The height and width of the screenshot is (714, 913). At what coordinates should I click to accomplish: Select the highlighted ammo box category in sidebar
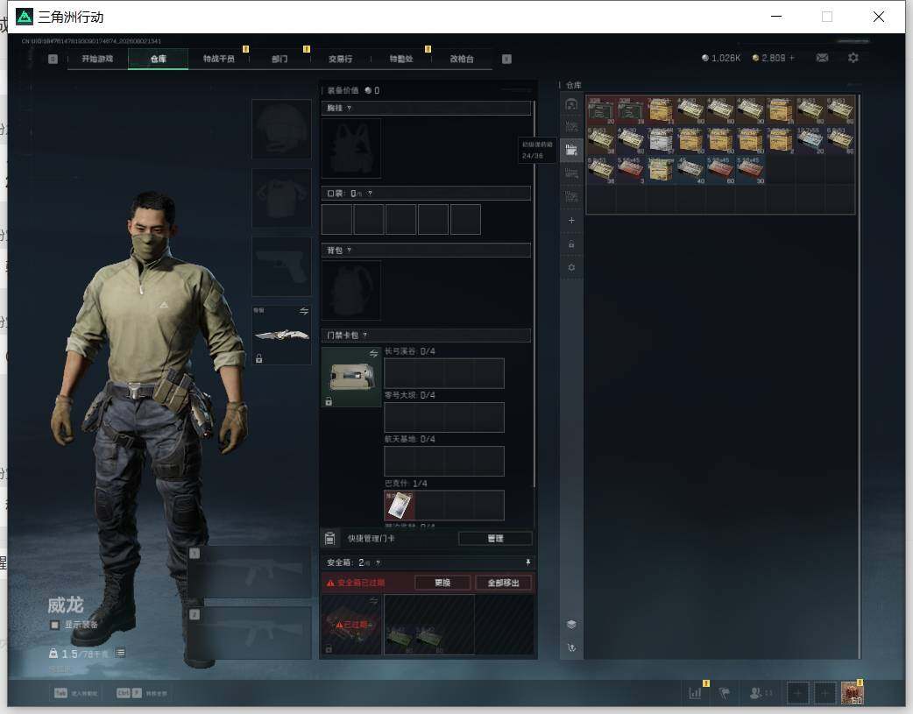[x=571, y=151]
